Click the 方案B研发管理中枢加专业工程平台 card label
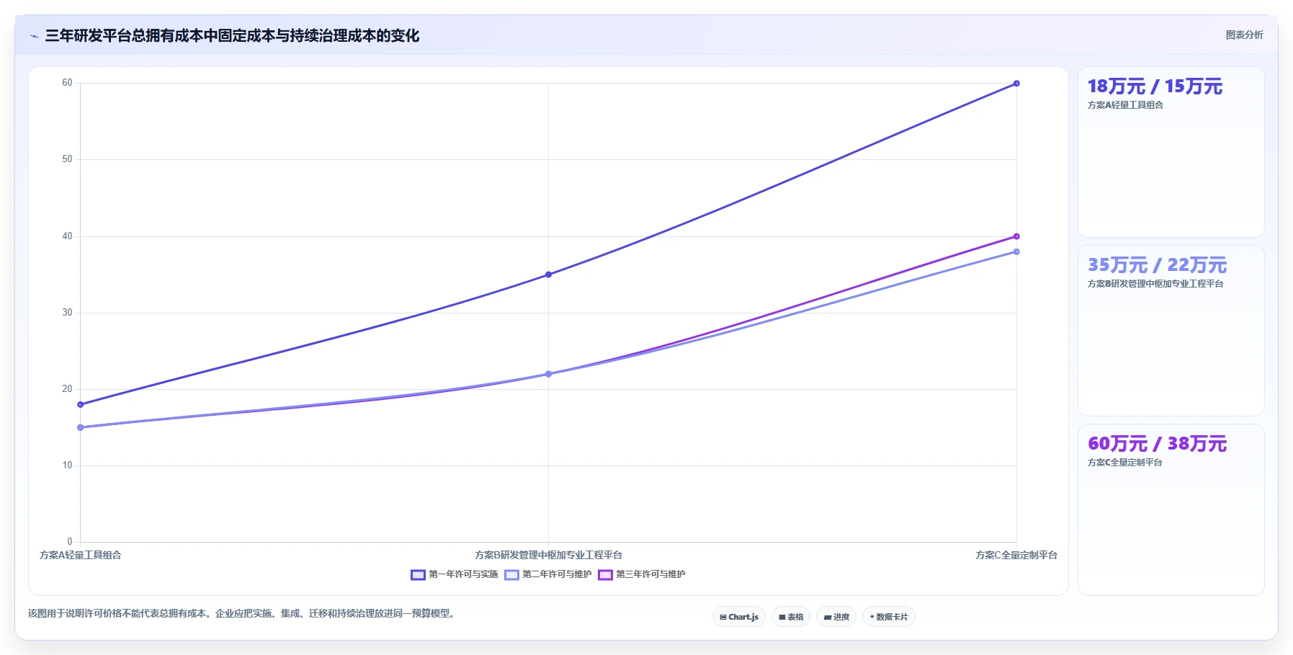The width and height of the screenshot is (1293, 655). [x=1155, y=284]
